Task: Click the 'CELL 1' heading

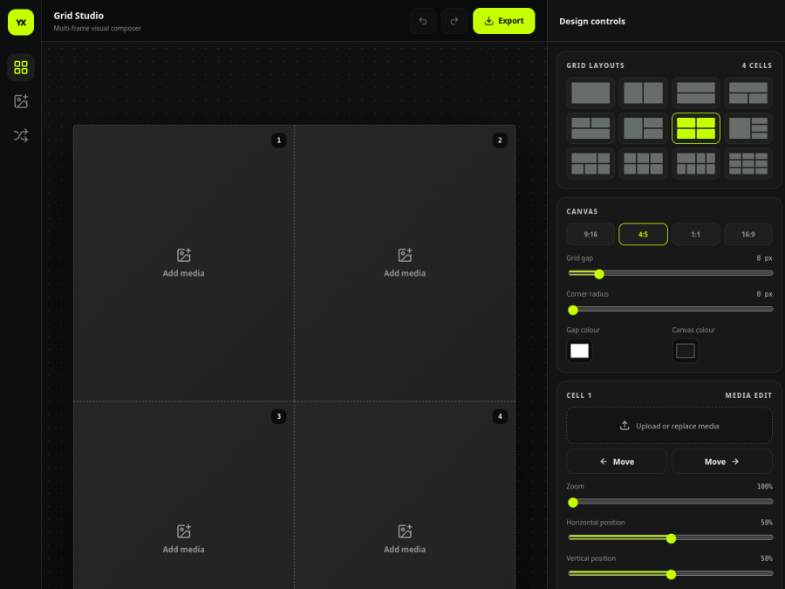Action: (579, 395)
